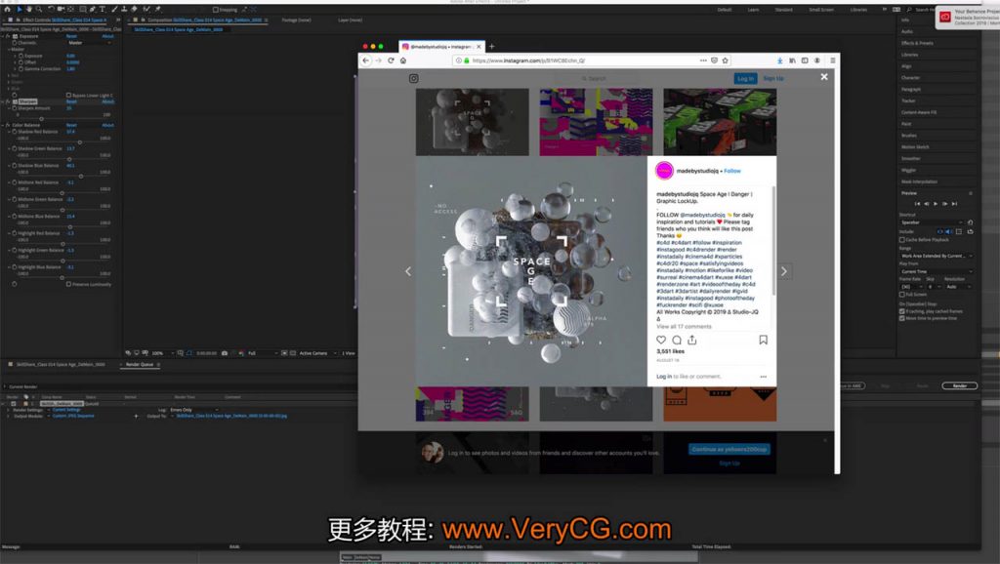Image resolution: width=1000 pixels, height=564 pixels.
Task: Click the comment bubble icon on post
Action: point(677,340)
